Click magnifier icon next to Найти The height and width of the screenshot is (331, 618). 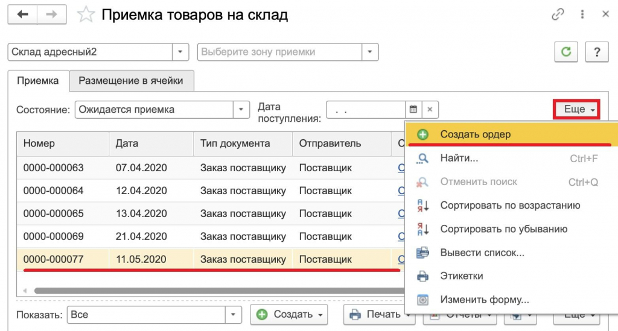(x=422, y=159)
